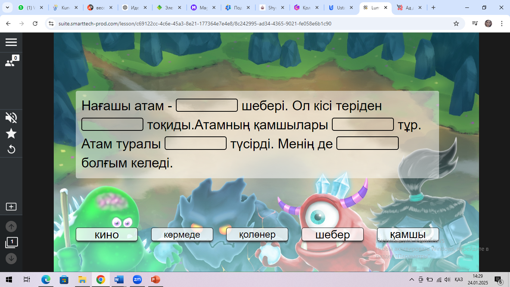The image size is (510, 287).
Task: Open the Chrome profile avatar
Action: pyautogui.click(x=488, y=24)
